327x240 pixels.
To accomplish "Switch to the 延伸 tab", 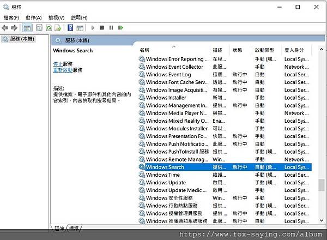I will [x=59, y=229].
